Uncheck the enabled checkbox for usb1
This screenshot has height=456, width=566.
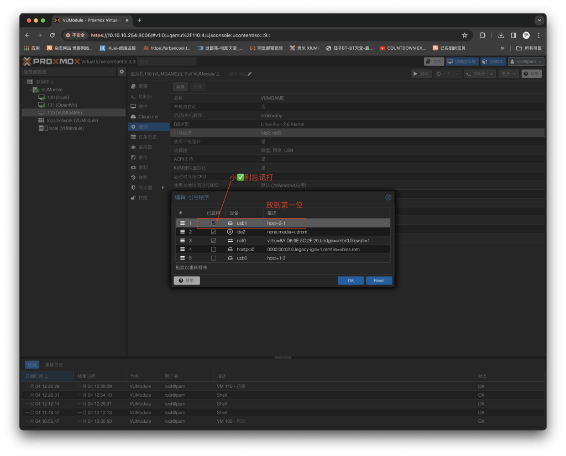point(213,223)
